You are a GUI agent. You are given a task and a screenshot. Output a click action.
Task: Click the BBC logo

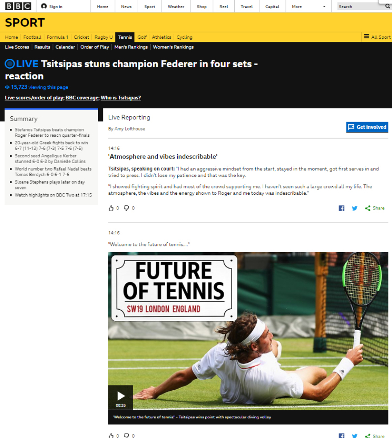18,6
